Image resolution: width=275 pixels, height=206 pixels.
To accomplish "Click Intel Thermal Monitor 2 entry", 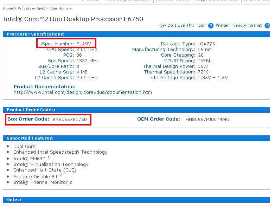I will tap(43, 182).
